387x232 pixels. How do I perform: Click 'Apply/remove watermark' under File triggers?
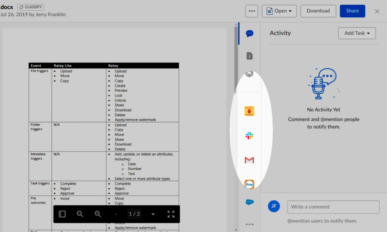click(x=135, y=120)
